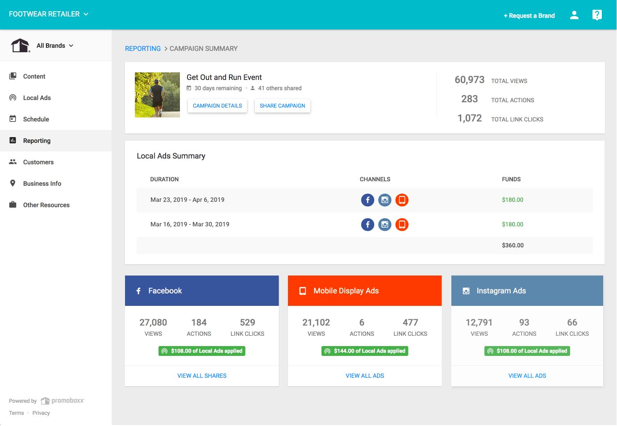Open Other Resources menu item
Screen dimensions: 617x426
click(56, 205)
